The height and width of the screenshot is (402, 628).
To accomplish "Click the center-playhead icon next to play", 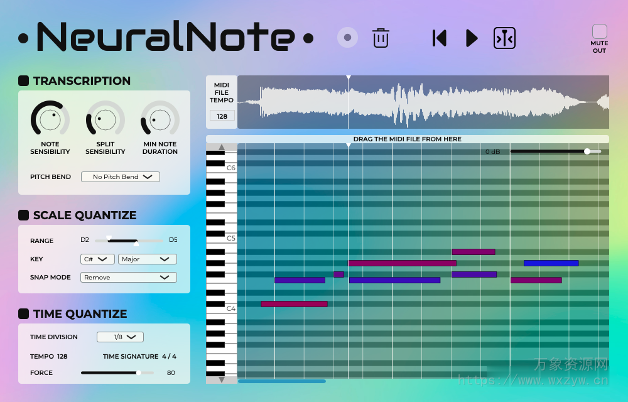I will [504, 38].
